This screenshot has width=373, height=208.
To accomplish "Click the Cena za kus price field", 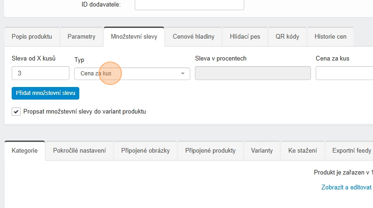I will click(x=344, y=74).
